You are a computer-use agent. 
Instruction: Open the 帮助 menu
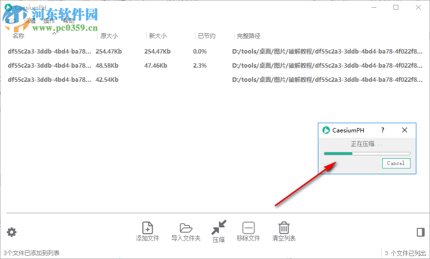[68, 21]
